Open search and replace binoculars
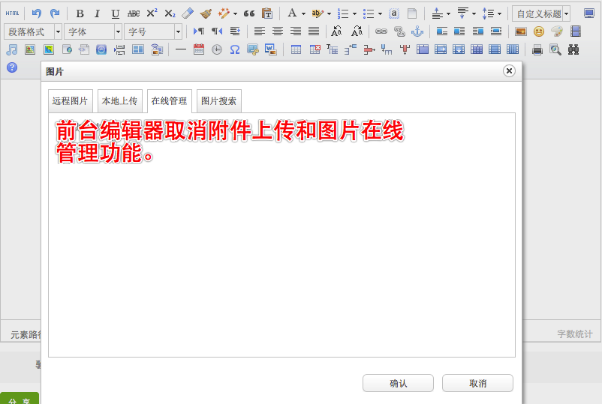This screenshot has width=602, height=404. click(x=573, y=49)
